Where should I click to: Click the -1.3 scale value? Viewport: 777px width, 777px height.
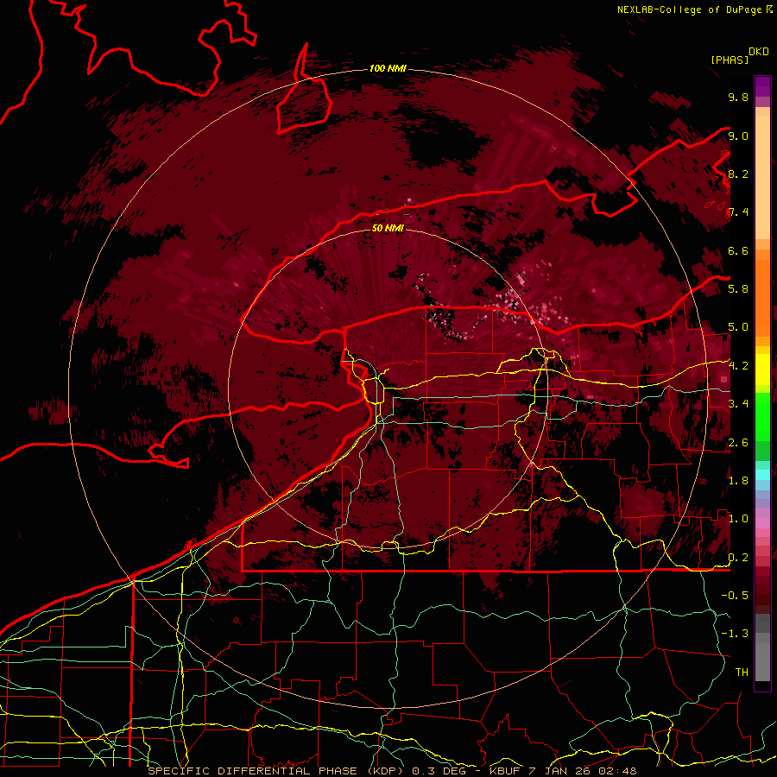coord(735,634)
